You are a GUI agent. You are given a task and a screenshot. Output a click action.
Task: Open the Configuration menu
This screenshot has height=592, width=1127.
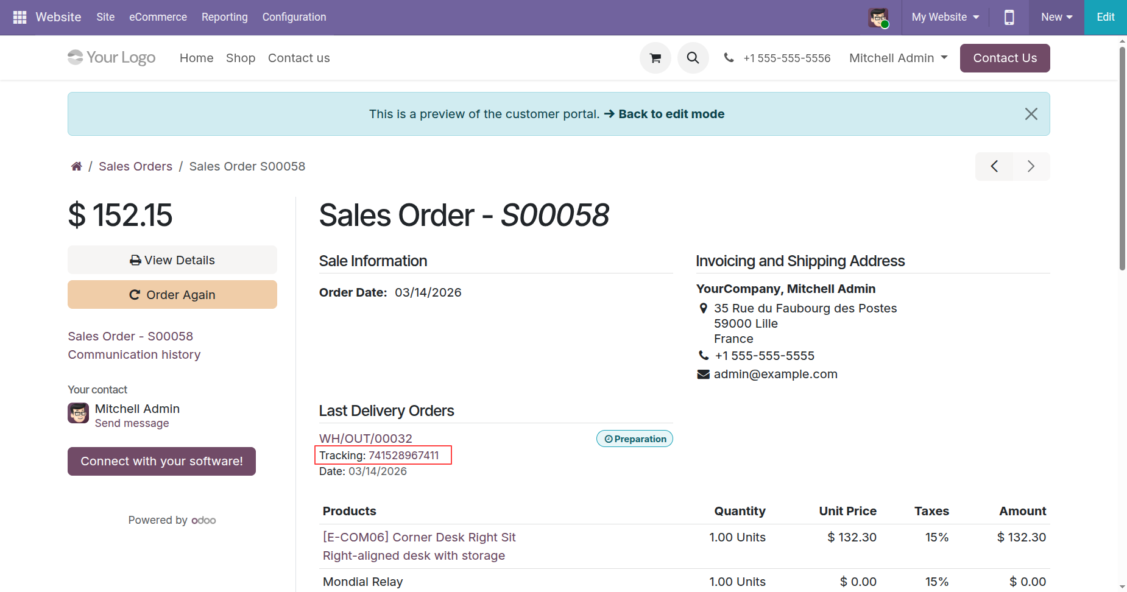click(x=294, y=17)
